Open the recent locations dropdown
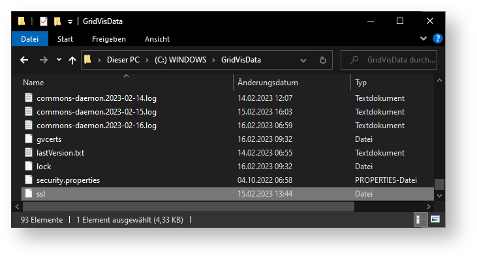Image resolution: width=477 pixels, height=259 pixels. click(x=59, y=60)
